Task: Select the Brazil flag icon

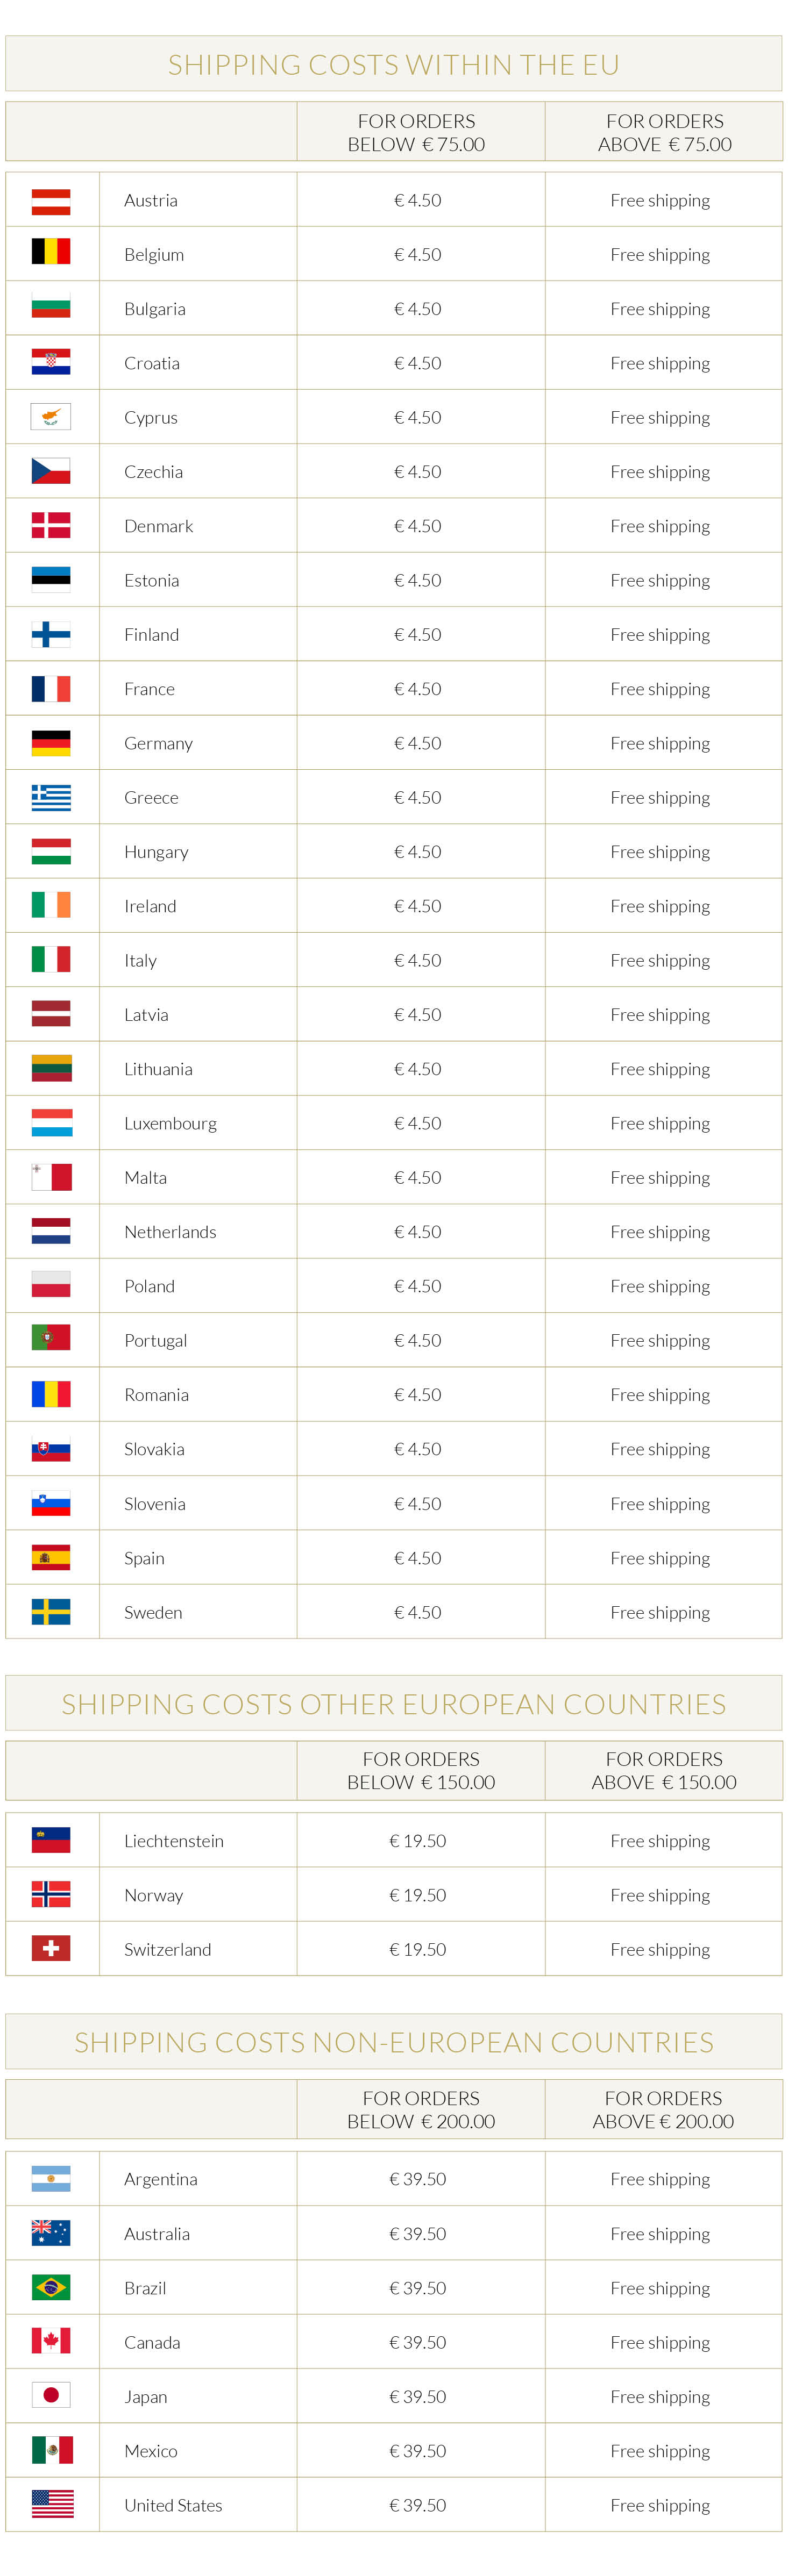Action: coord(51,2288)
